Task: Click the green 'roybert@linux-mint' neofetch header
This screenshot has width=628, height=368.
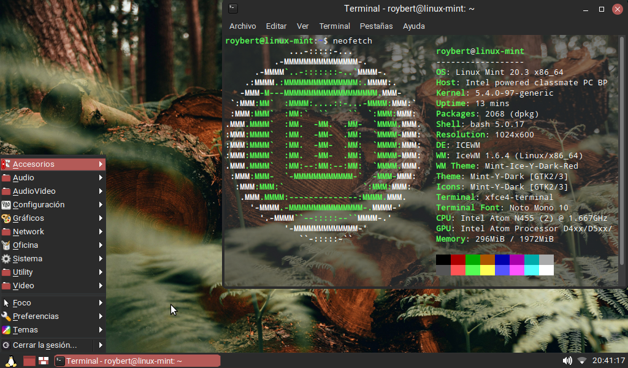Action: [x=480, y=52]
